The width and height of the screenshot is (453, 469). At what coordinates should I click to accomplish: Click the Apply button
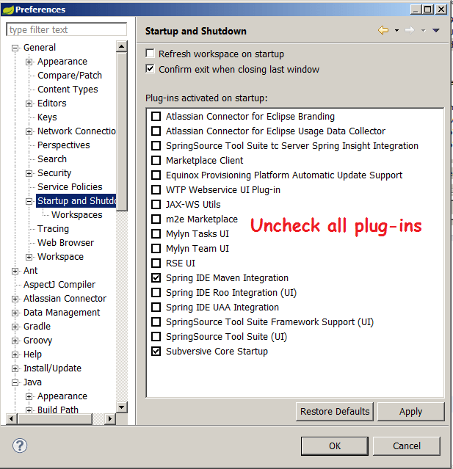point(411,412)
